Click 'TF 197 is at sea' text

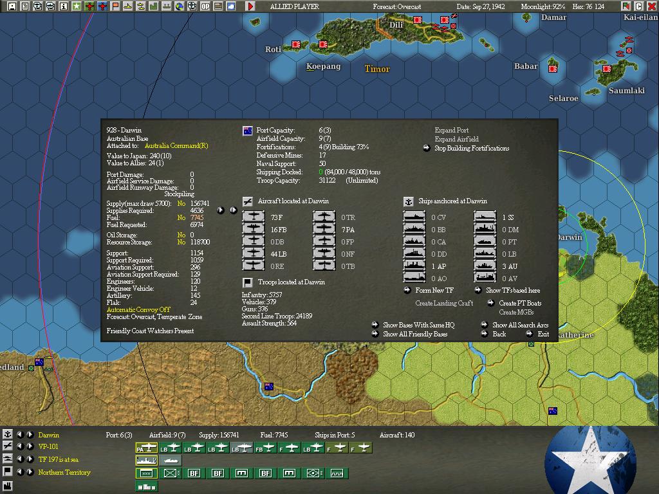58,459
